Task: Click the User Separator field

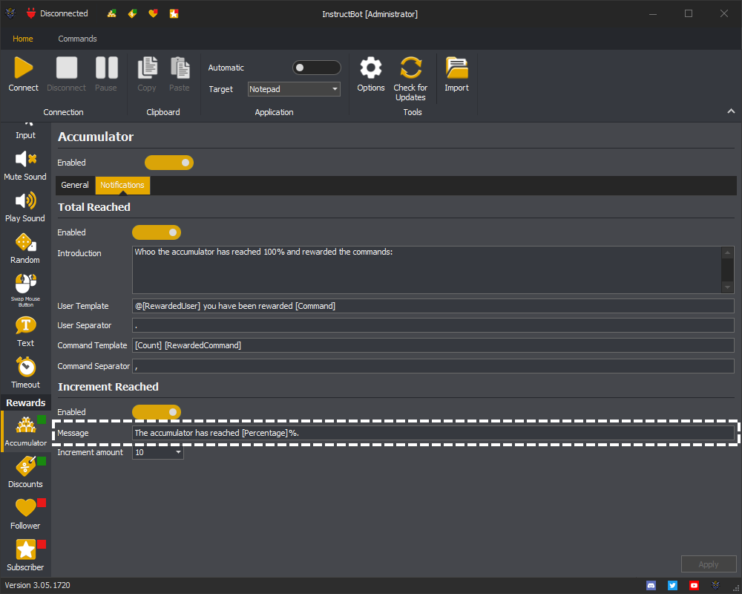Action: (x=433, y=325)
